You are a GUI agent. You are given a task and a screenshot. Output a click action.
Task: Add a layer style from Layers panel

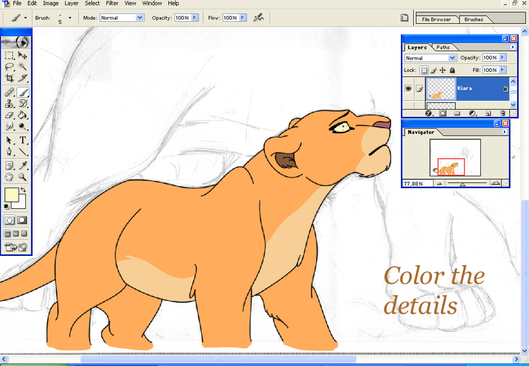coord(428,113)
